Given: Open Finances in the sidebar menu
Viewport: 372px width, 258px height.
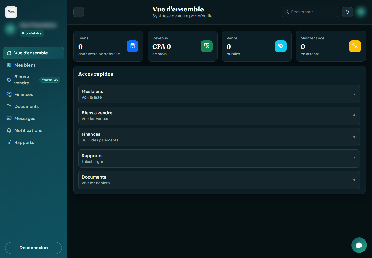Looking at the screenshot, I should click(x=34, y=95).
